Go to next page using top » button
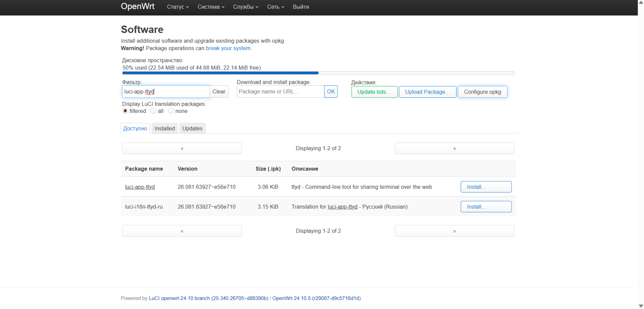Screen dimensions: 644x309 tap(454, 148)
